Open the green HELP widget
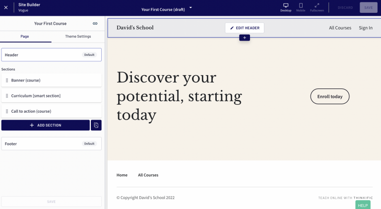This screenshot has width=381, height=209. coord(363,205)
